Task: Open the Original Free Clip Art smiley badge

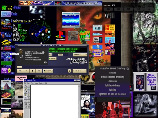Action: [x=6, y=71]
